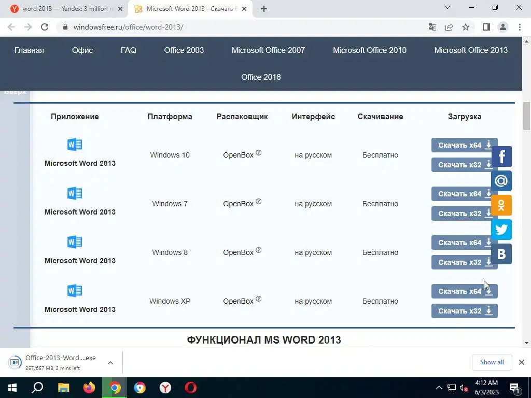
Task: Open the FAQ menu item
Action: tap(129, 50)
